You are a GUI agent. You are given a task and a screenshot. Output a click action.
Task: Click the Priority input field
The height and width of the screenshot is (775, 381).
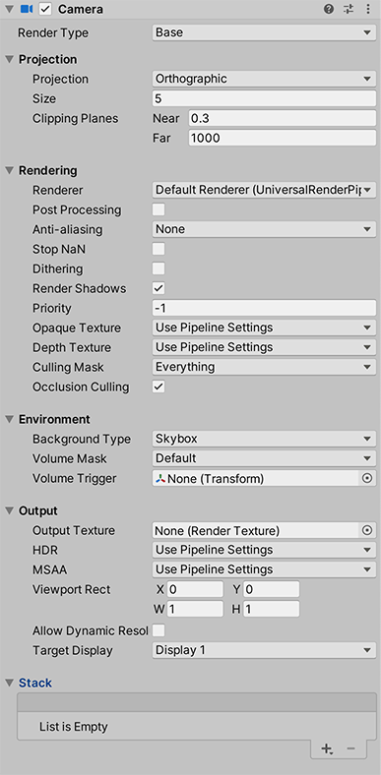(264, 308)
